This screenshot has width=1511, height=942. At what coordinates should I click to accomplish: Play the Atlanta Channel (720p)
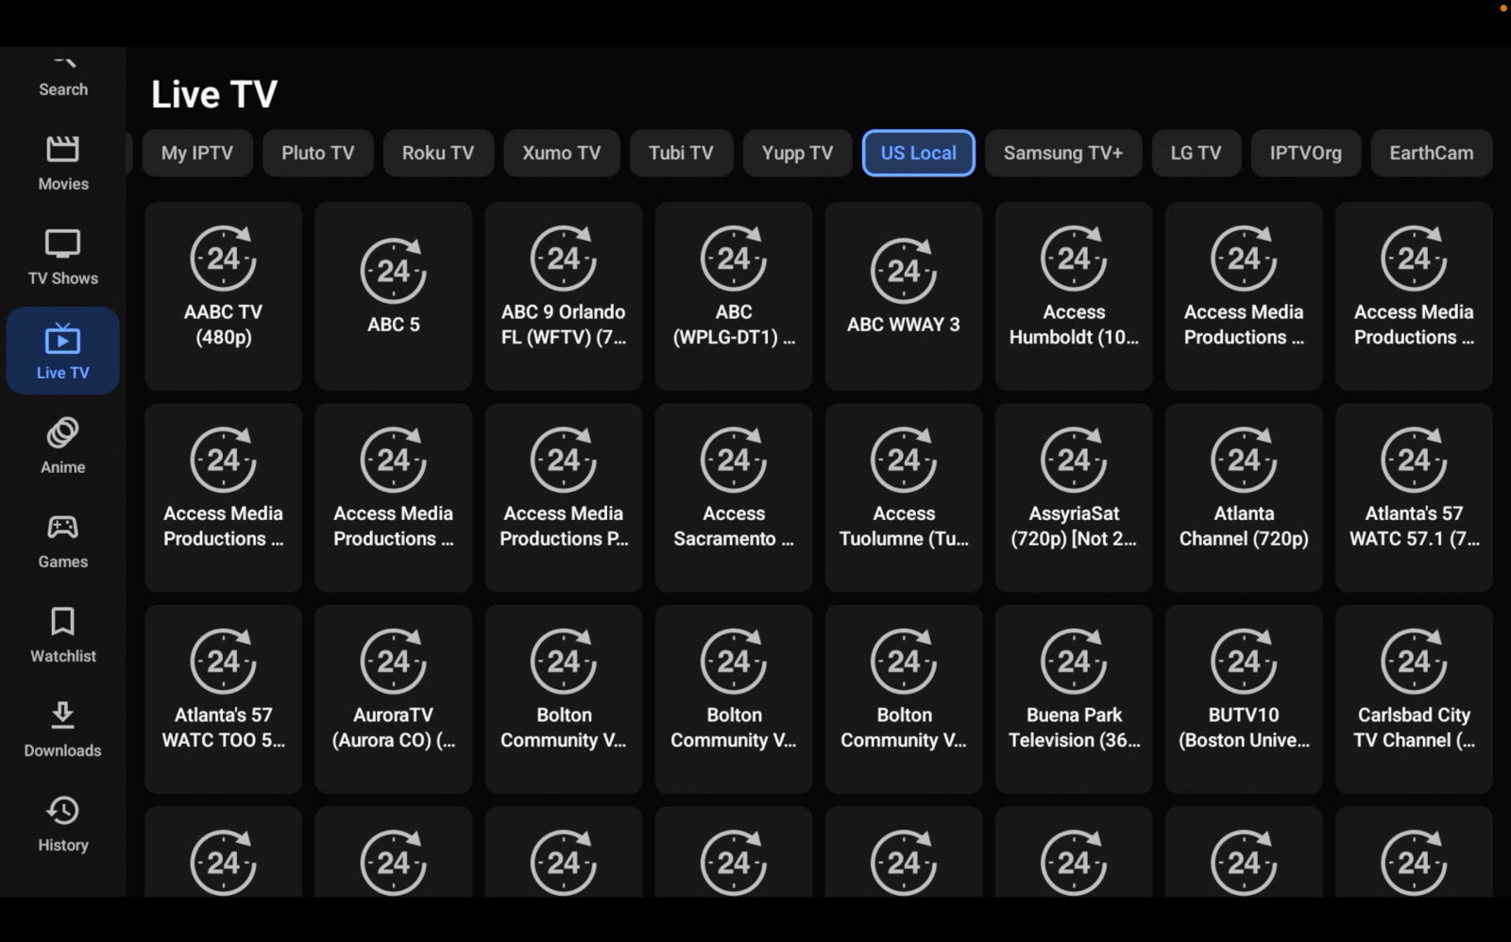pyautogui.click(x=1244, y=497)
